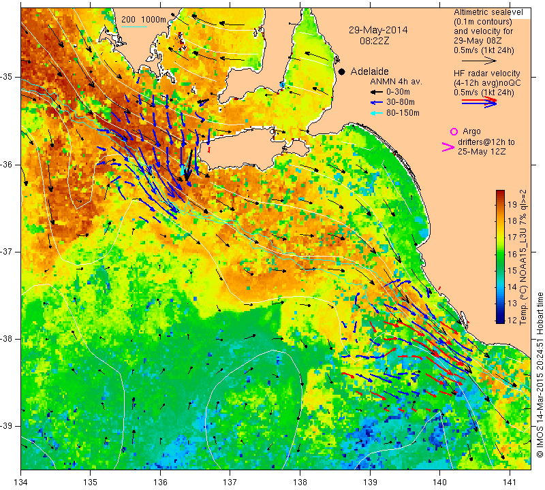545x490 pixels.
Task: Click the 'HF radar velocity' legend text
Action: pyautogui.click(x=486, y=73)
